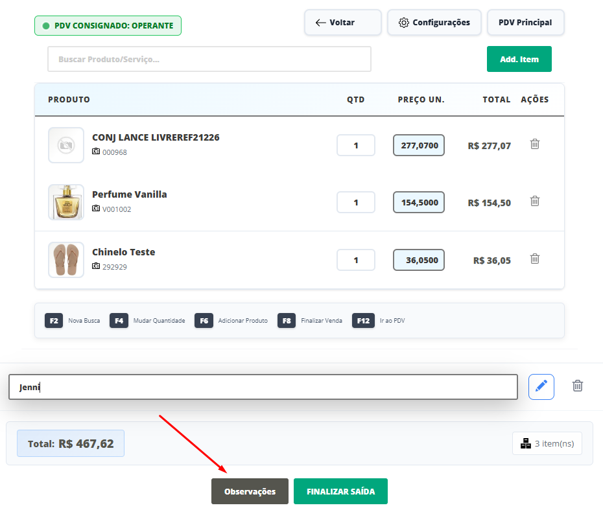
Task: Open the Observações dialog
Action: click(250, 491)
